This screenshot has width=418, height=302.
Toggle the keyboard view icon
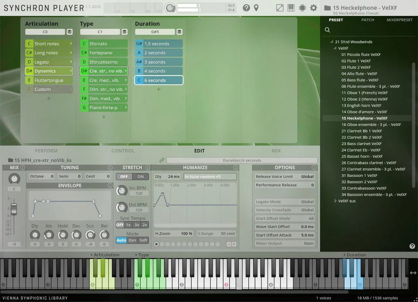[291, 8]
